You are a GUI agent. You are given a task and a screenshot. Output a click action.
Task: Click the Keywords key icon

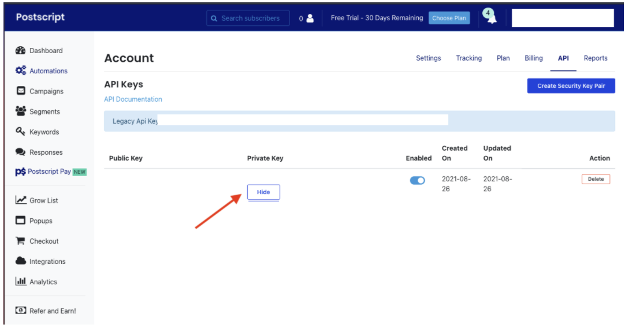point(21,132)
